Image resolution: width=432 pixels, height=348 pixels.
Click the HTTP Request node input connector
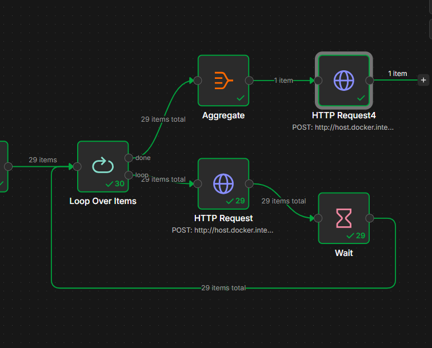tap(198, 184)
